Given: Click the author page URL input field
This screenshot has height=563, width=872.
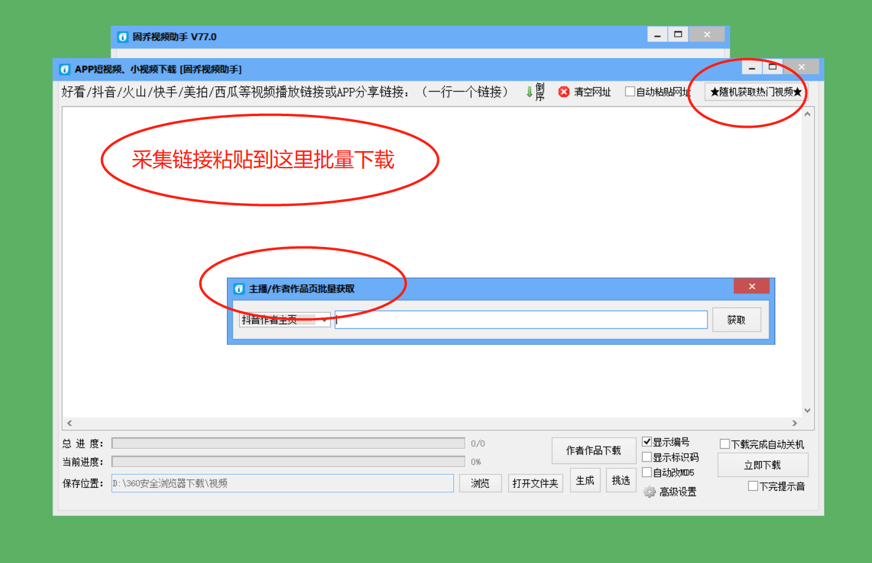Looking at the screenshot, I should 521,320.
